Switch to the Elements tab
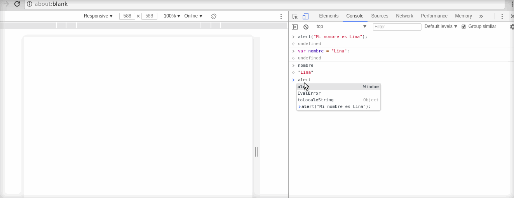Viewport: 514px width, 198px height. [329, 16]
